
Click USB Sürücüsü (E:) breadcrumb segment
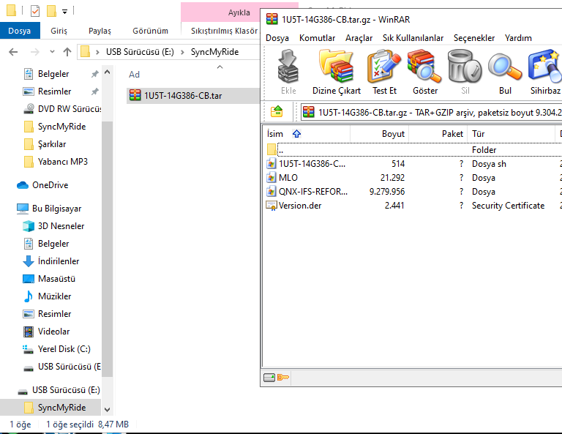point(140,52)
